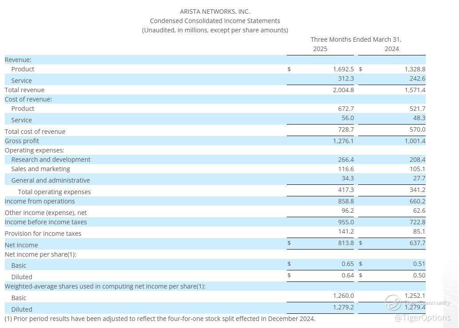Click total revenue value 2,004.8
The image size is (459, 328).
344,90
